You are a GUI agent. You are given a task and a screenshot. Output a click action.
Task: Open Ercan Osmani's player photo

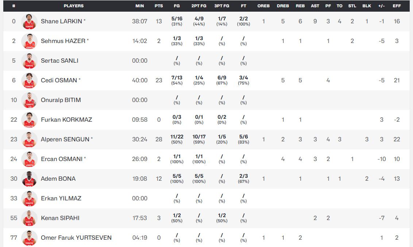[29, 159]
